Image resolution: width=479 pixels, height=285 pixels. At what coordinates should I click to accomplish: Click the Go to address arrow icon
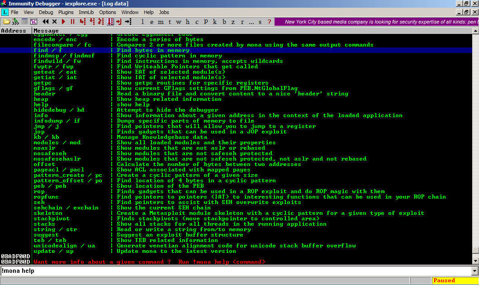128,22
